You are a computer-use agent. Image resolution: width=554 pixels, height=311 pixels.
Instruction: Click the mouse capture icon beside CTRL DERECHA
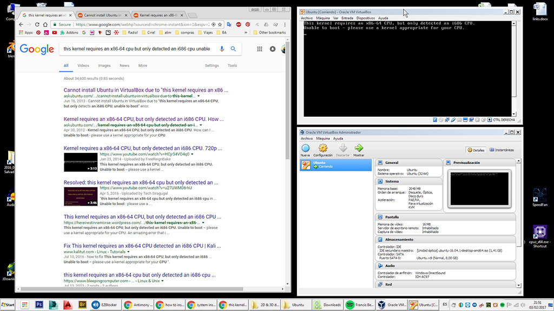[x=489, y=120]
